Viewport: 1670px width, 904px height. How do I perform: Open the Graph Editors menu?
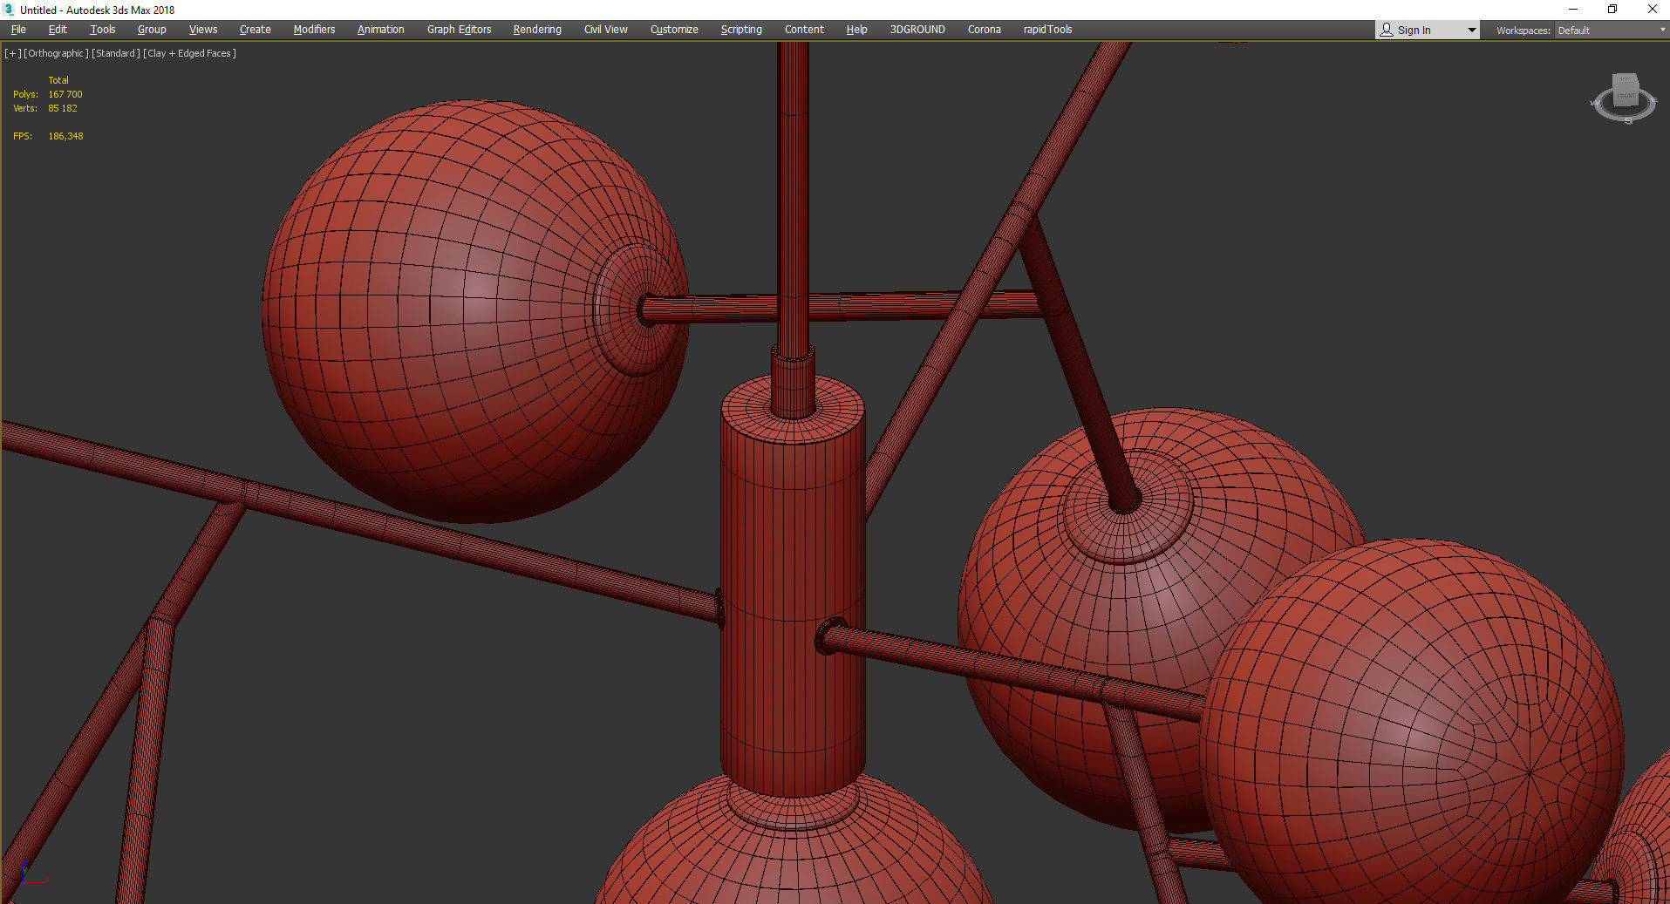(459, 30)
